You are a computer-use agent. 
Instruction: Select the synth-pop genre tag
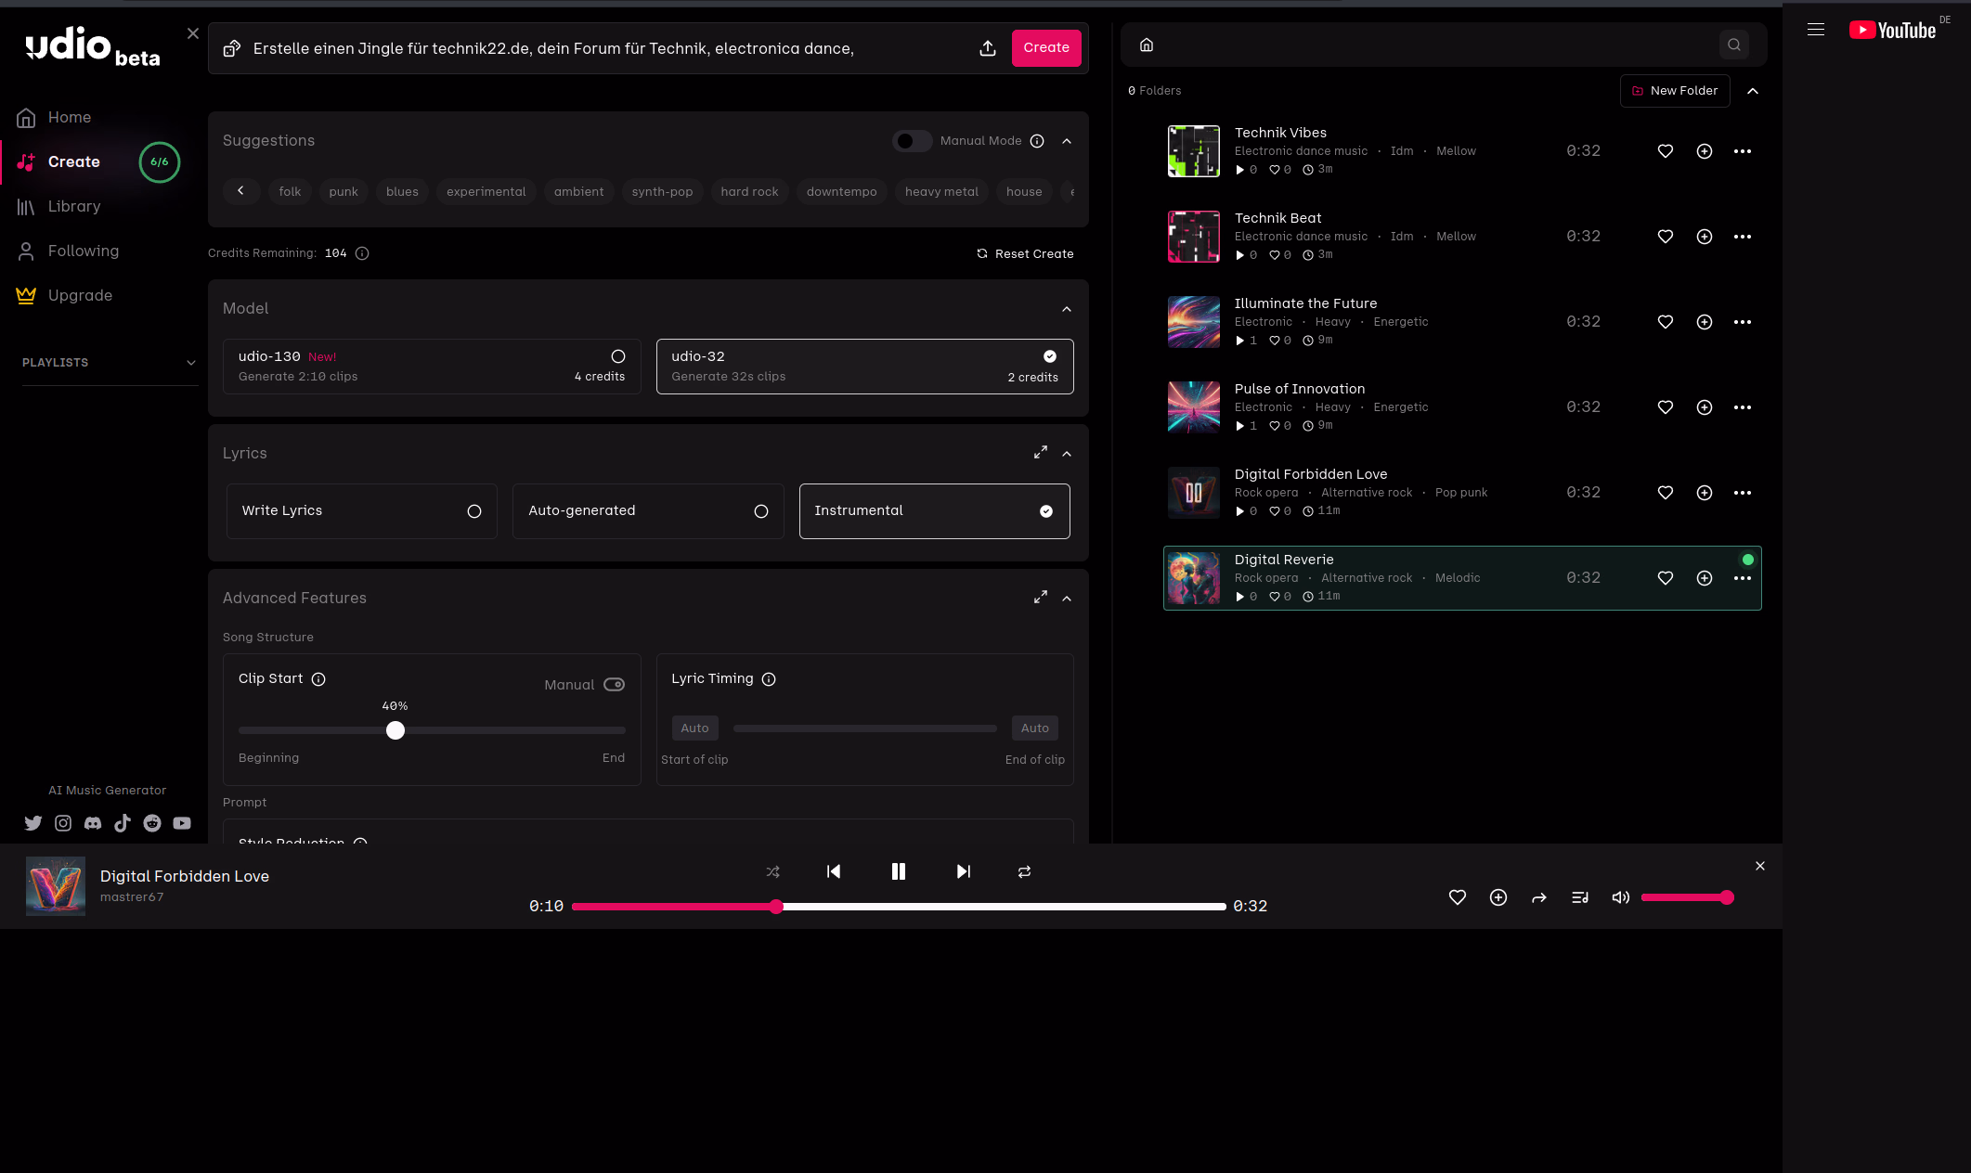[662, 192]
